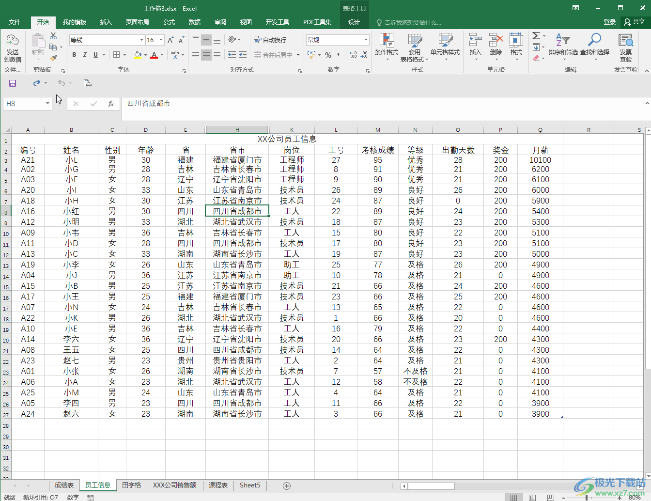The height and width of the screenshot is (501, 651).
Task: Open the 文件 File menu
Action: tap(15, 22)
